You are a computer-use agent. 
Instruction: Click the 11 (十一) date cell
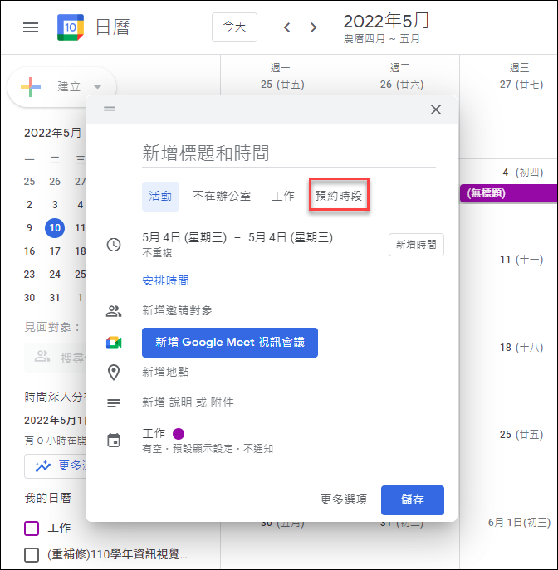521,260
